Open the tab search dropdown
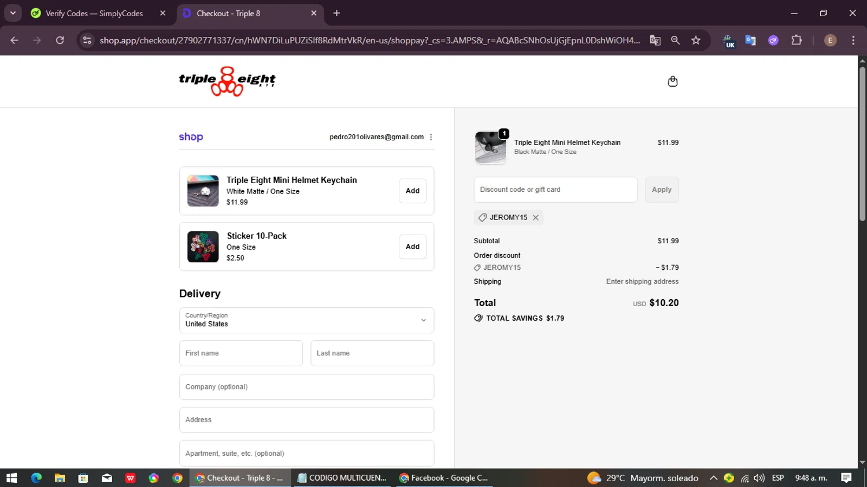This screenshot has height=487, width=867. 13,13
